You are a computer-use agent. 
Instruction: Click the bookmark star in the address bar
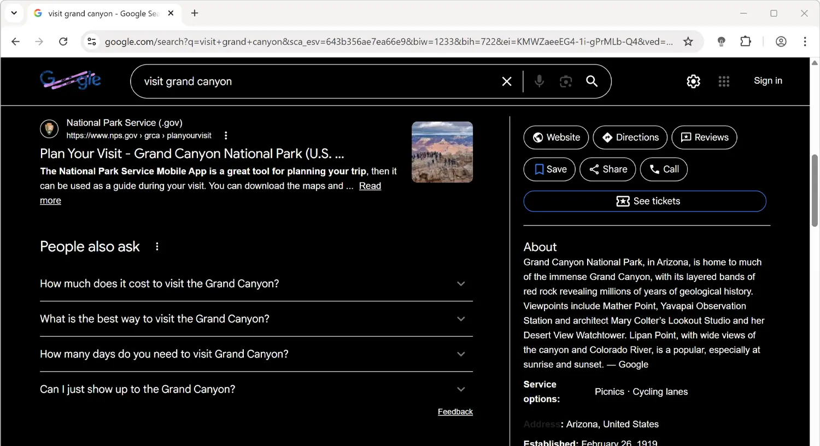tap(688, 41)
